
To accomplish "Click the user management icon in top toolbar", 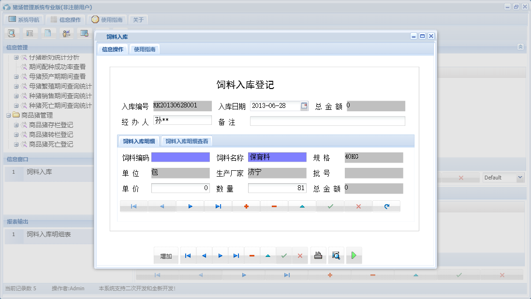I will [66, 33].
